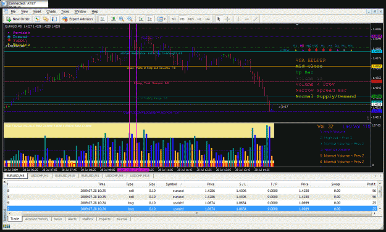Click the New Order toolbar button
386x232 pixels.
coord(18,19)
